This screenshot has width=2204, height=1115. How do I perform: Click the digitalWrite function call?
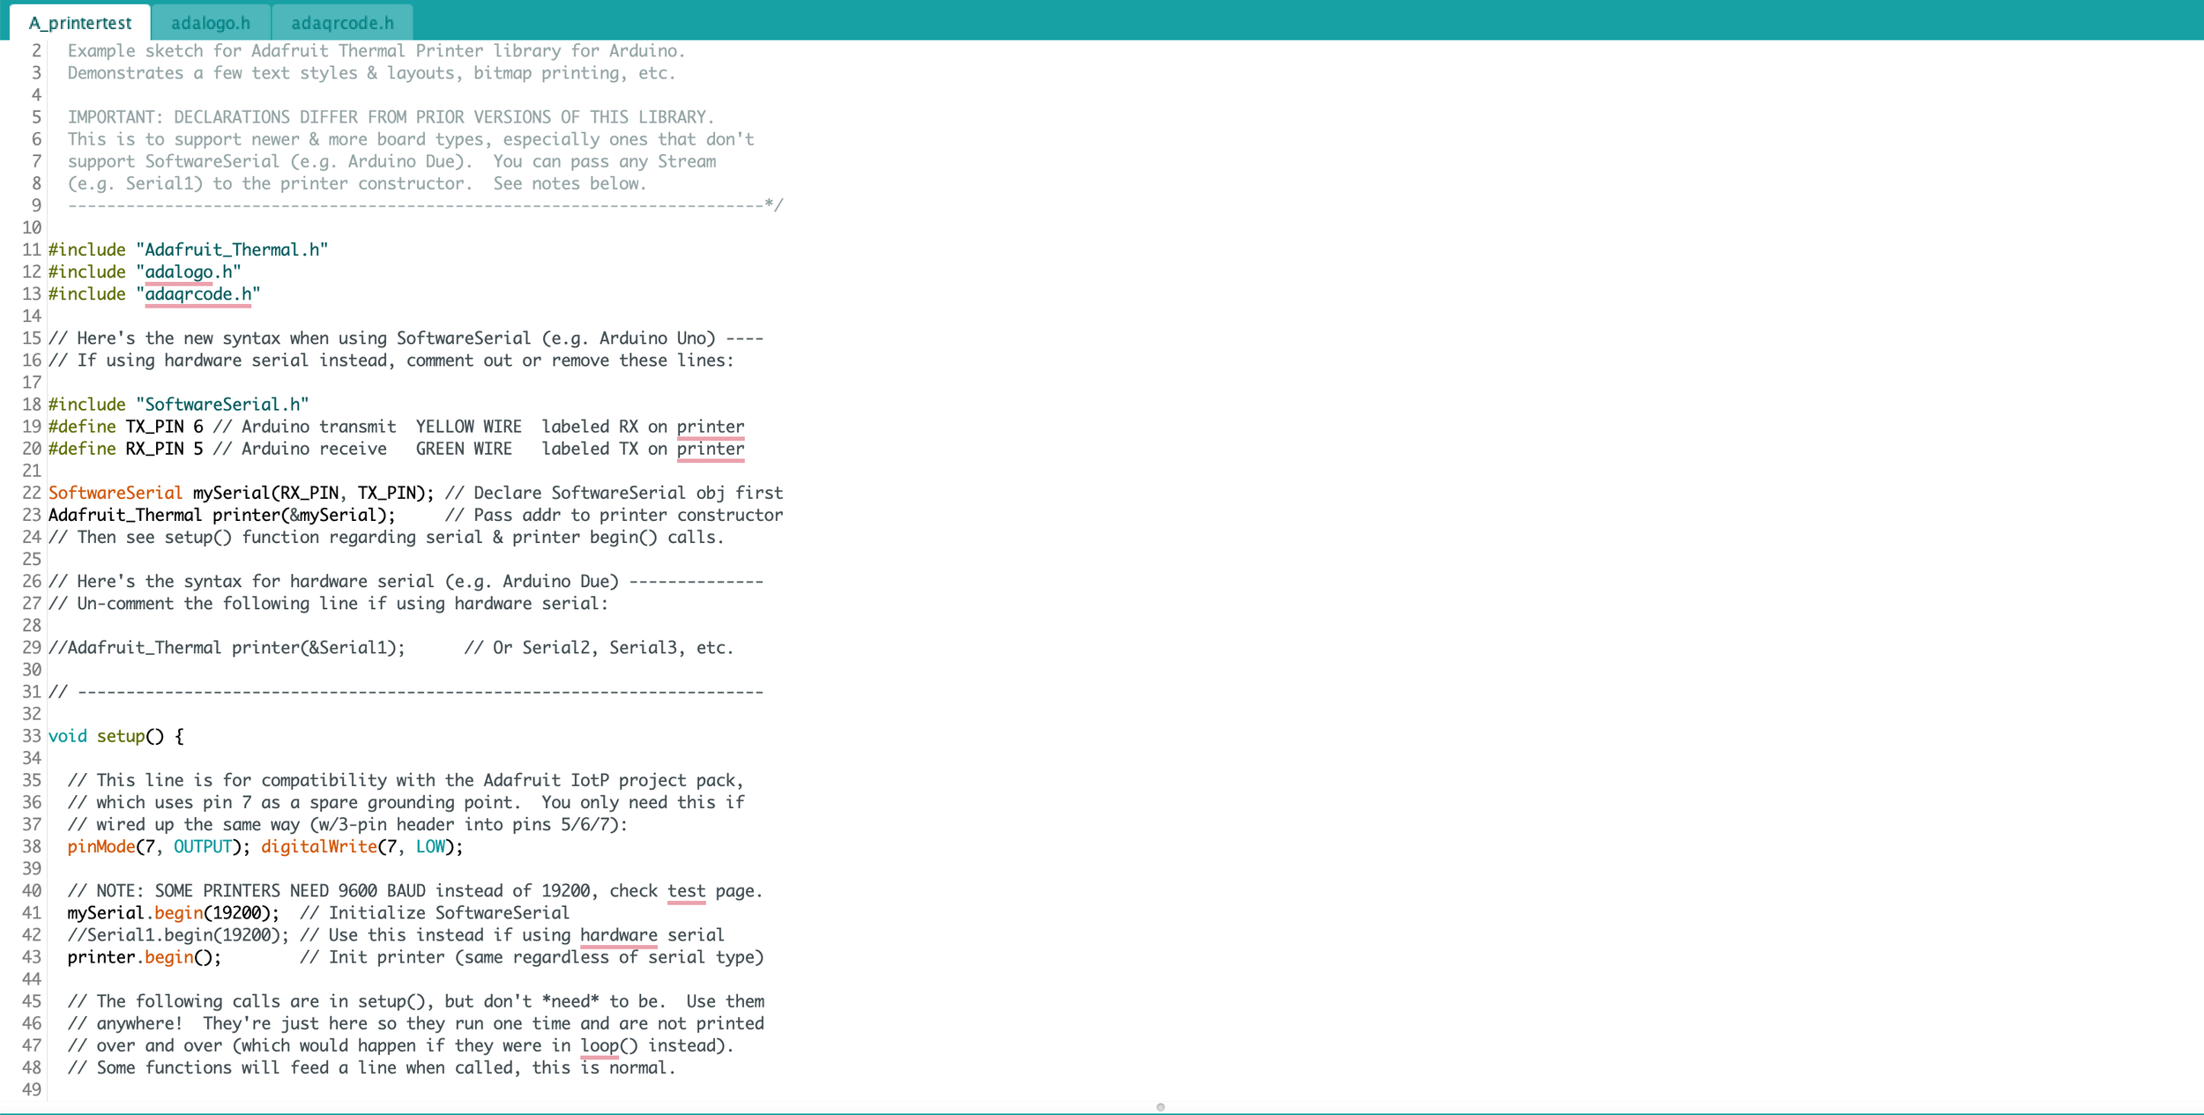318,847
